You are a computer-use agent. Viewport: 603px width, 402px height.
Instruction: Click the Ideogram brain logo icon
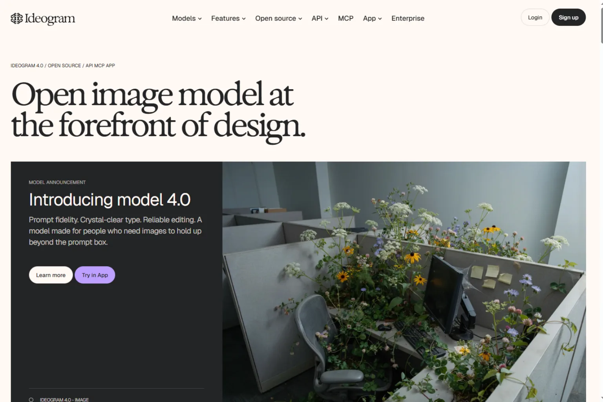point(16,18)
